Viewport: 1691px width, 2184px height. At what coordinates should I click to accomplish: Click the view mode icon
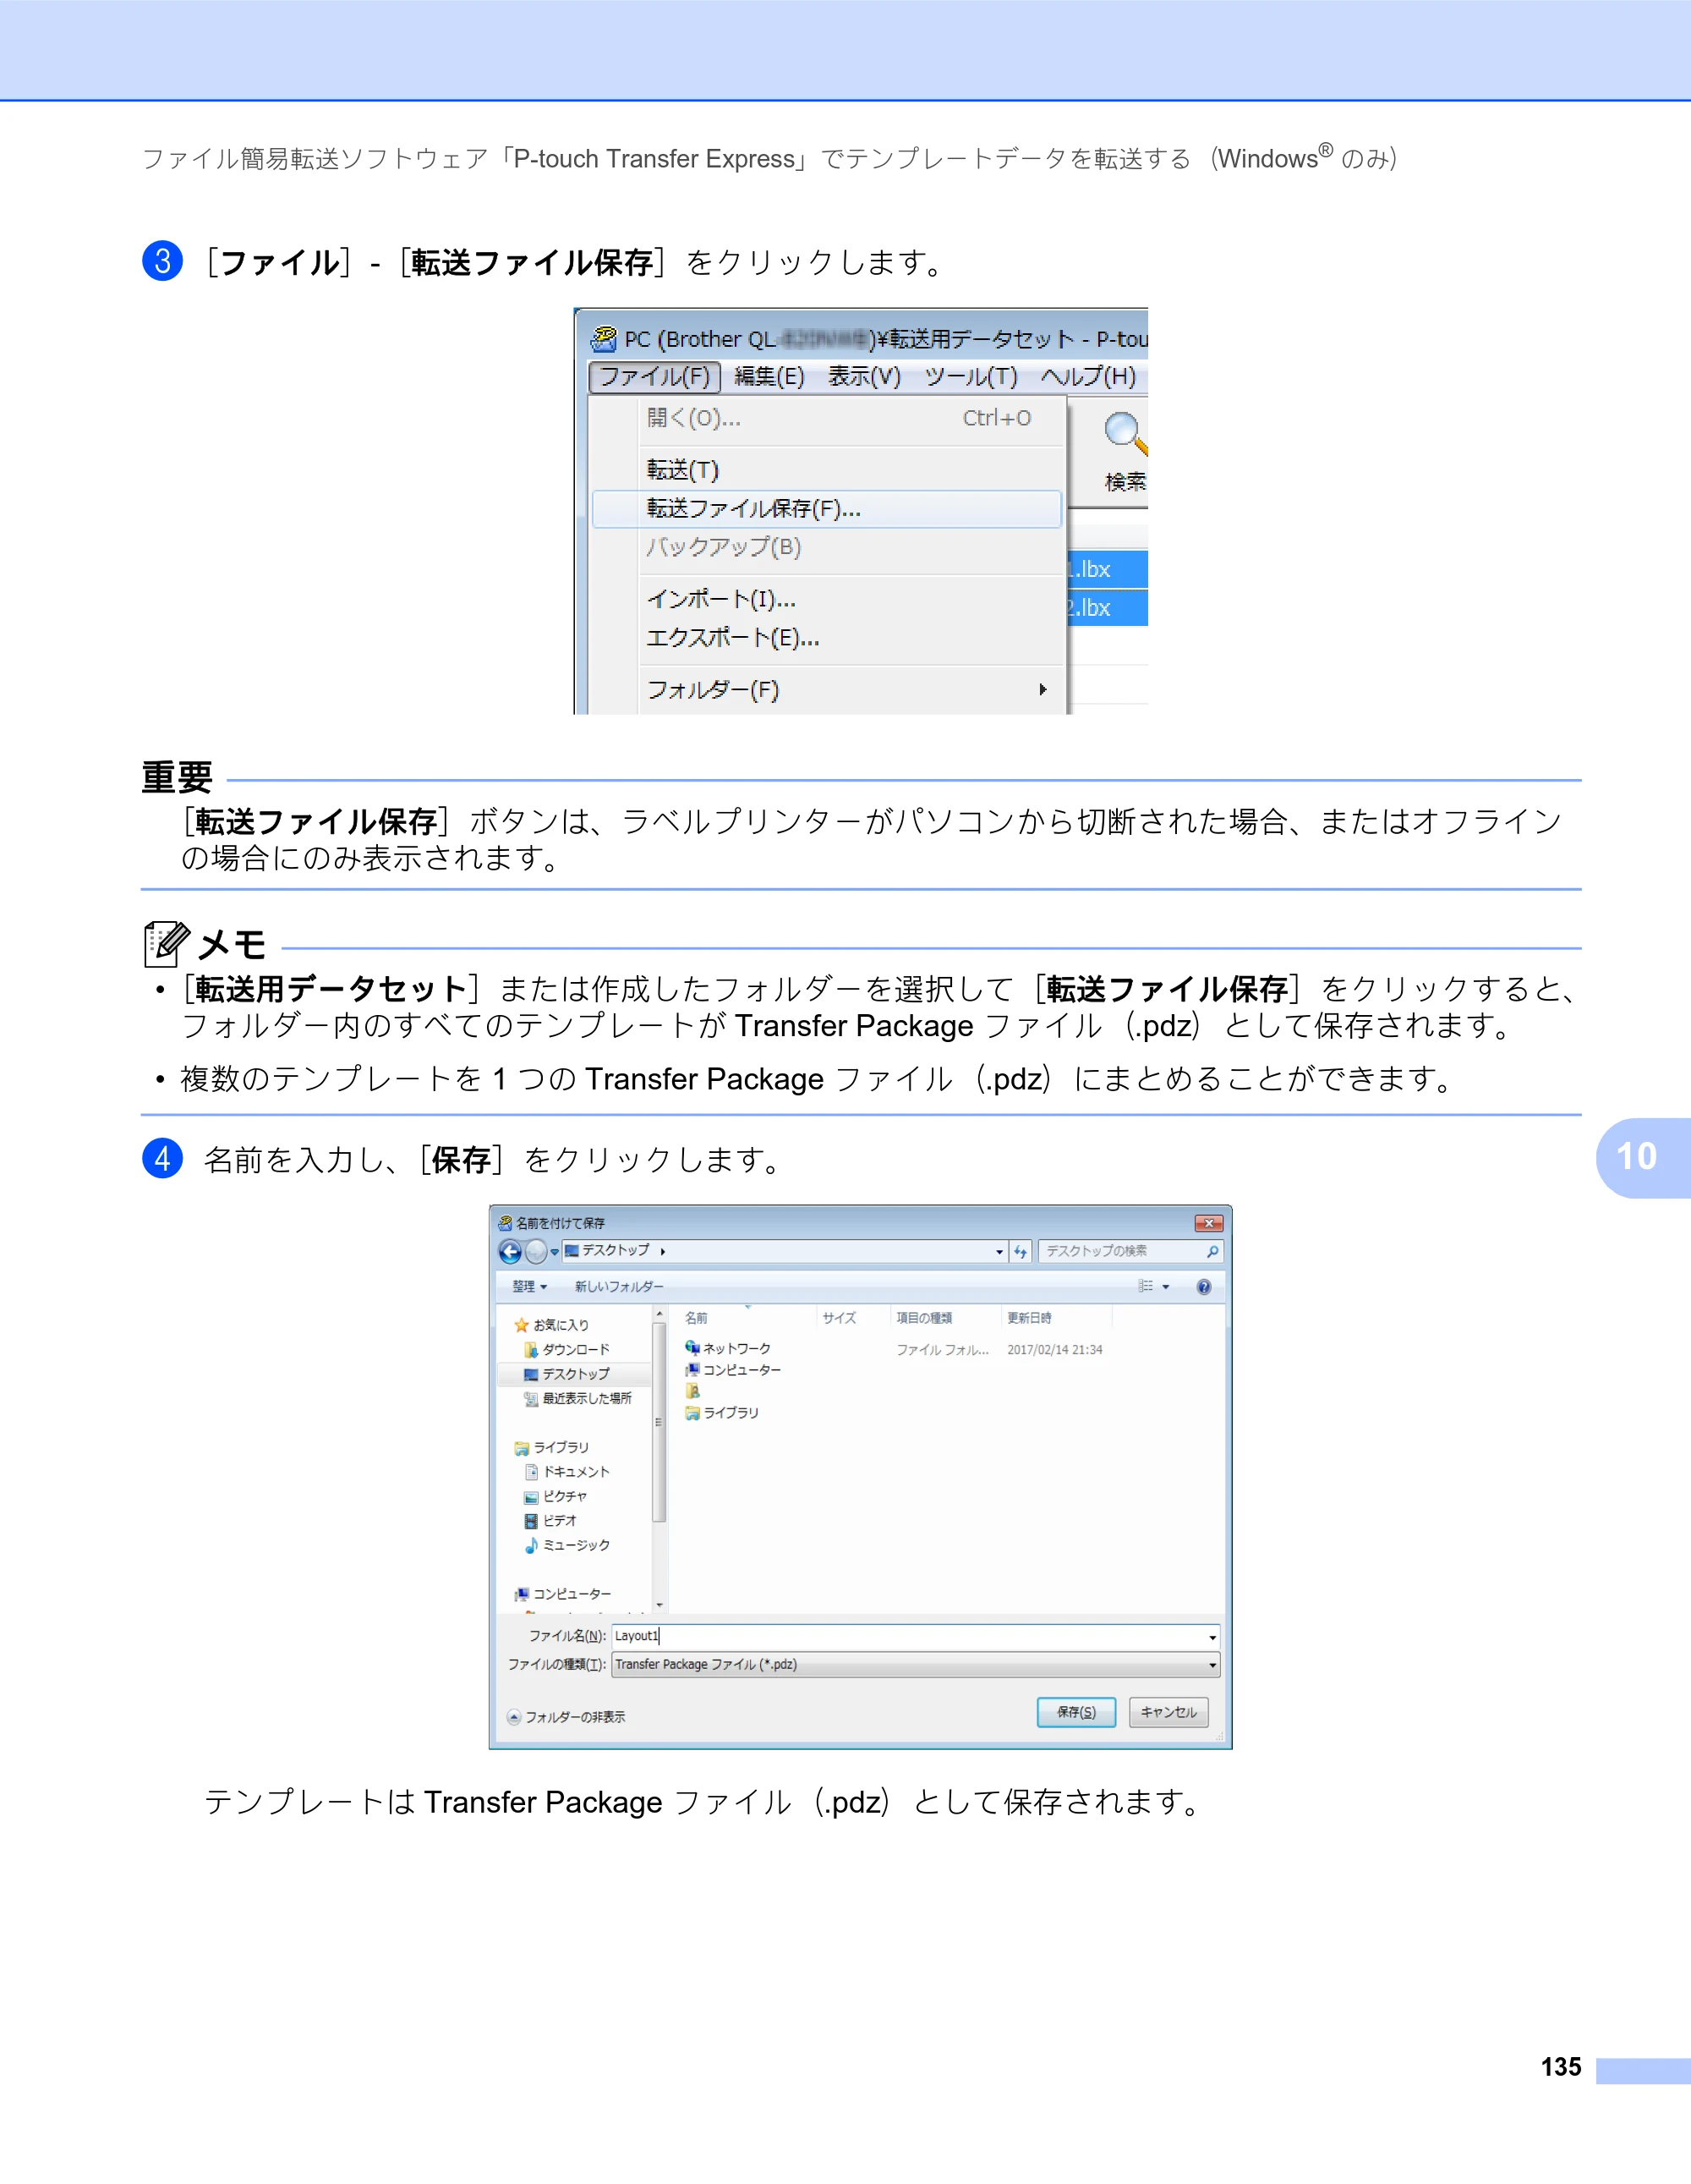(x=1146, y=1287)
